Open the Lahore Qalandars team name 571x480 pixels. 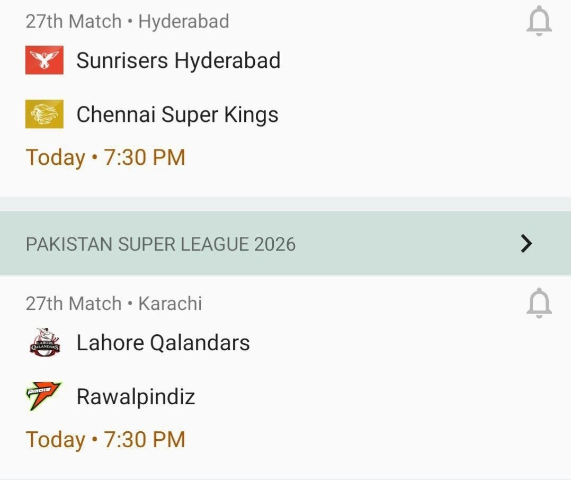point(163,343)
